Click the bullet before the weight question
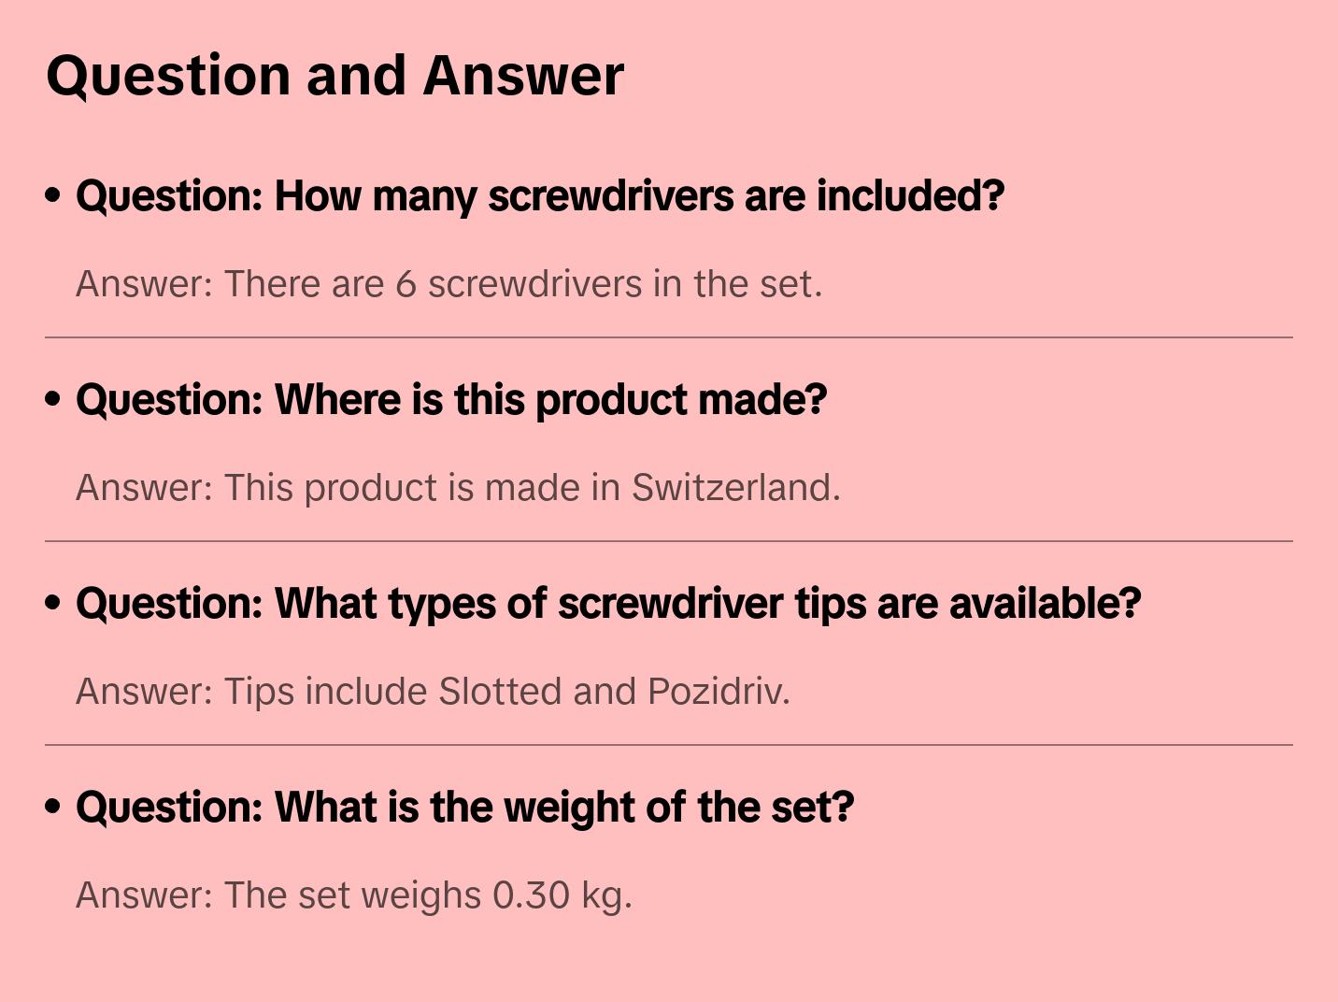This screenshot has width=1338, height=1002. 53,807
